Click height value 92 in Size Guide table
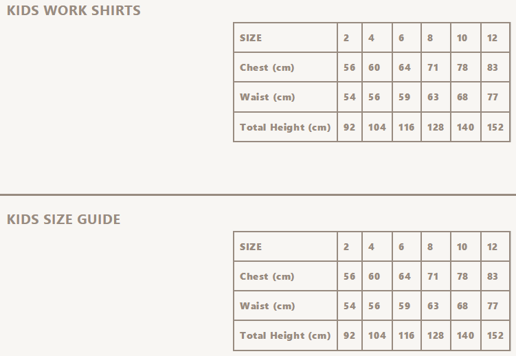516x356 pixels. (x=349, y=335)
